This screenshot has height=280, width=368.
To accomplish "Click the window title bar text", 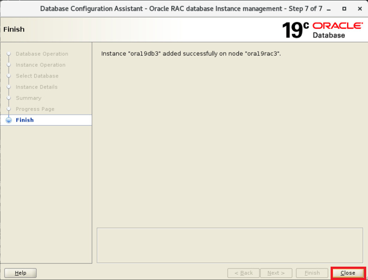I will click(181, 9).
